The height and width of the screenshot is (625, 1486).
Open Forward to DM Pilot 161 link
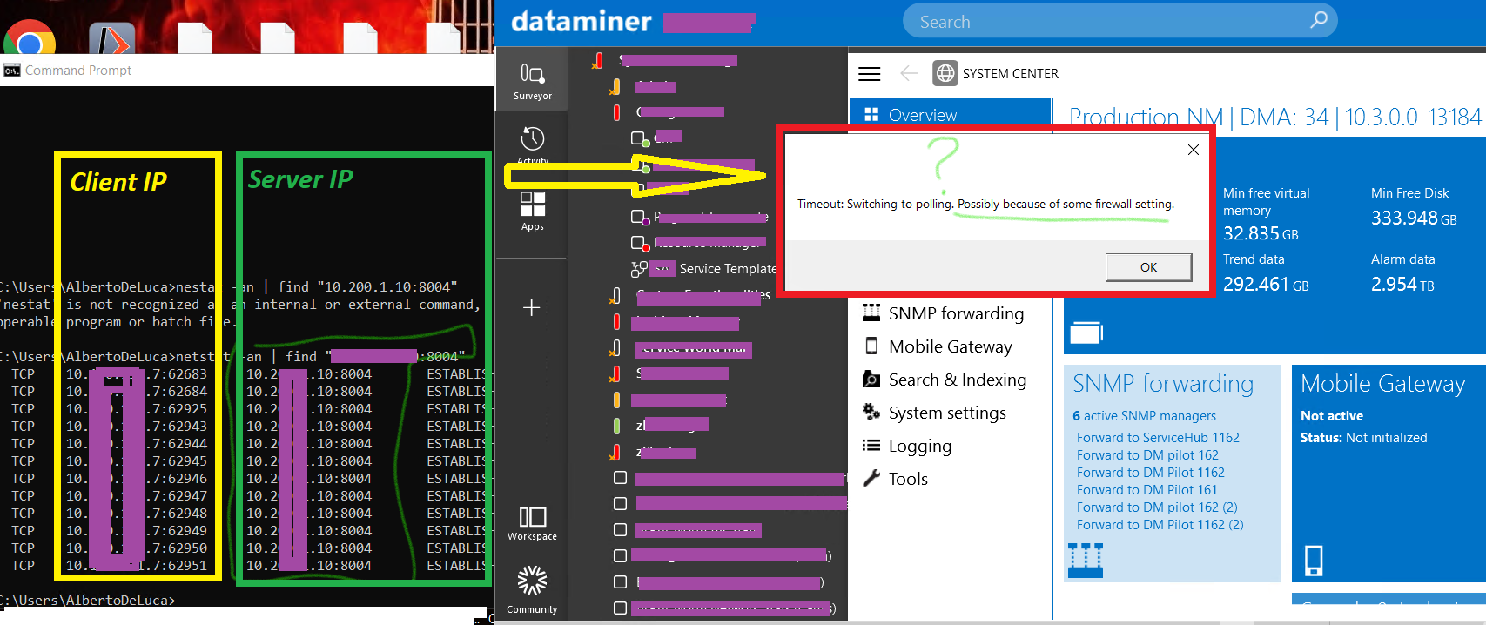click(x=1146, y=490)
